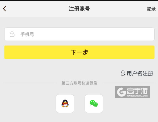The width and height of the screenshot is (158, 122).
Task: Click the 高手游 watermark text
Action: pyautogui.click(x=137, y=91)
